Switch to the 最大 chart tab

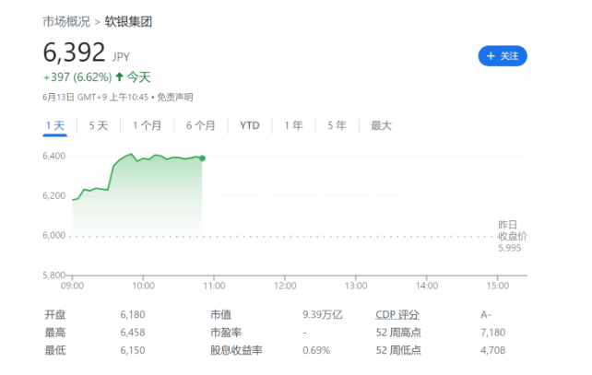(382, 125)
